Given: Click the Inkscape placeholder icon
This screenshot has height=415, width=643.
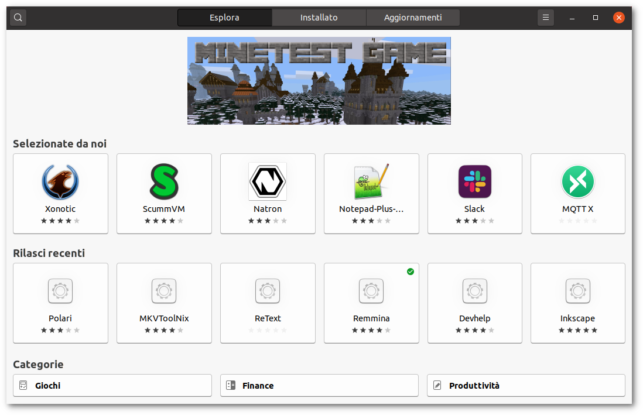Looking at the screenshot, I should pyautogui.click(x=578, y=291).
